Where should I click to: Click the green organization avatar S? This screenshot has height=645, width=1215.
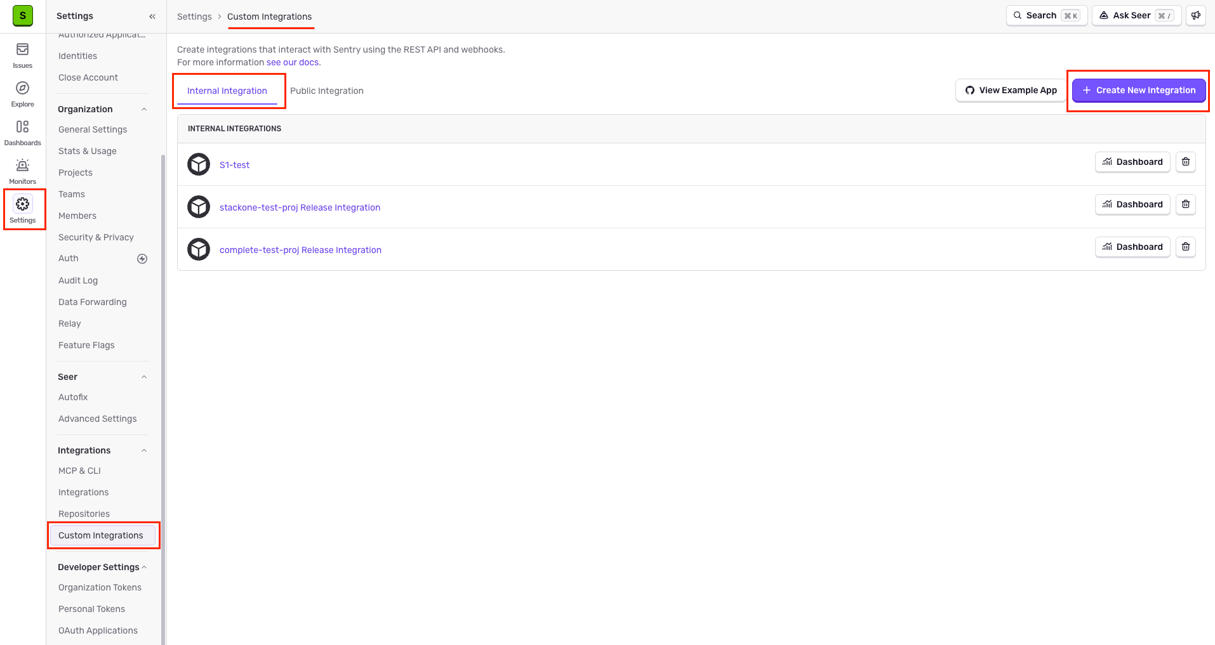click(23, 16)
